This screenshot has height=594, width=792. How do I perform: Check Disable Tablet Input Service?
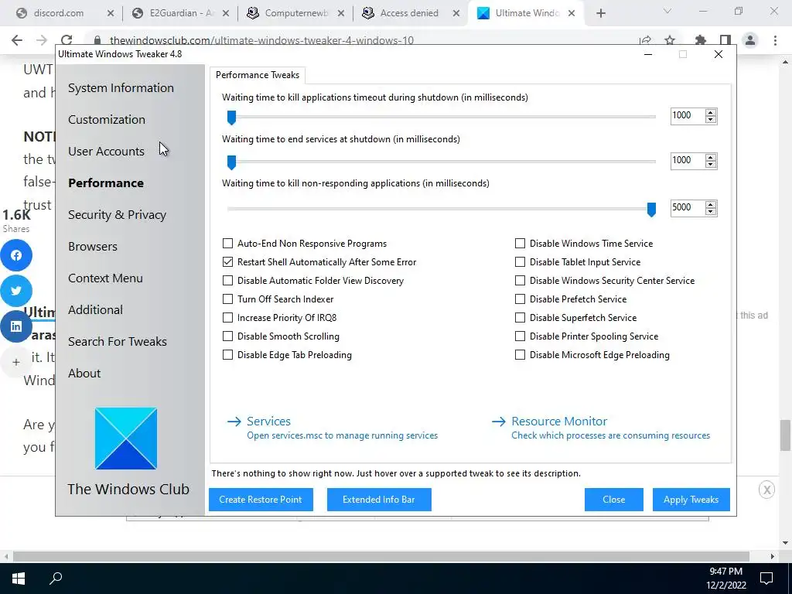tap(520, 262)
